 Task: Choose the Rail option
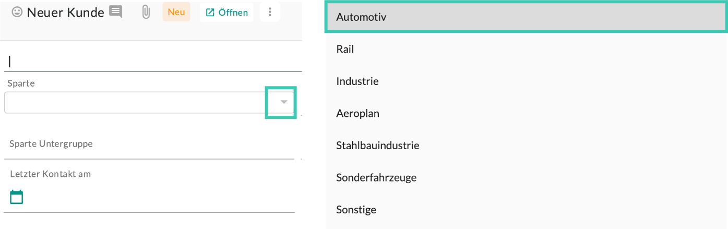[345, 49]
